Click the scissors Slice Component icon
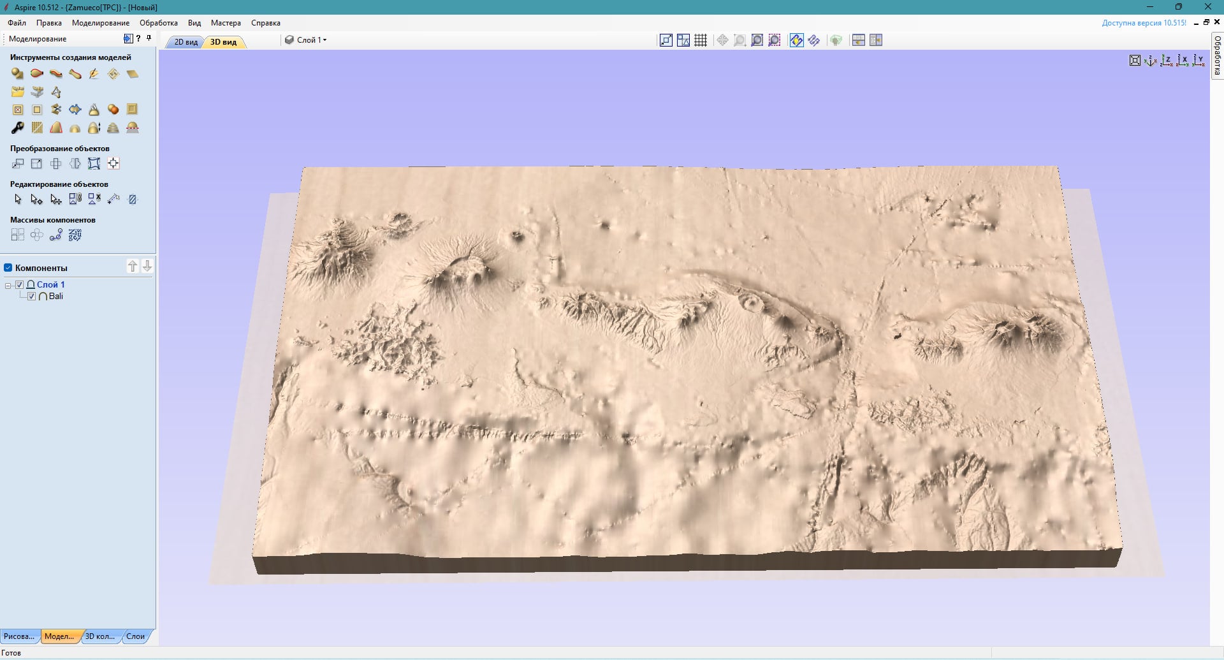The image size is (1224, 660). (x=55, y=110)
